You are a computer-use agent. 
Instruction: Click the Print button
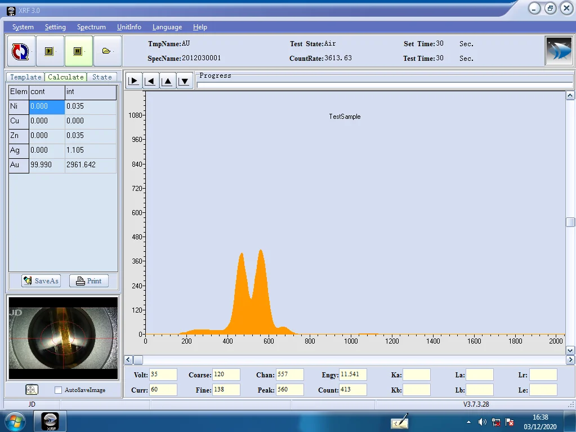(x=88, y=280)
